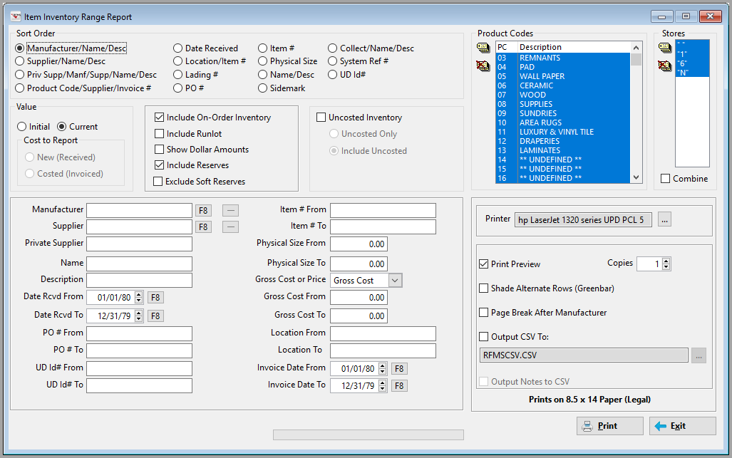Click the Description input field
The image size is (732, 458).
[139, 280]
